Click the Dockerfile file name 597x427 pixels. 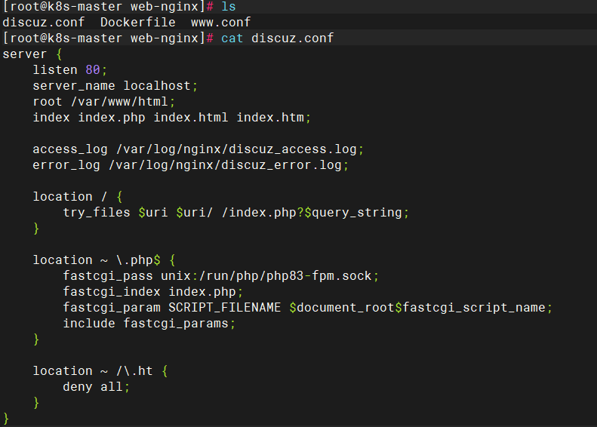point(138,22)
